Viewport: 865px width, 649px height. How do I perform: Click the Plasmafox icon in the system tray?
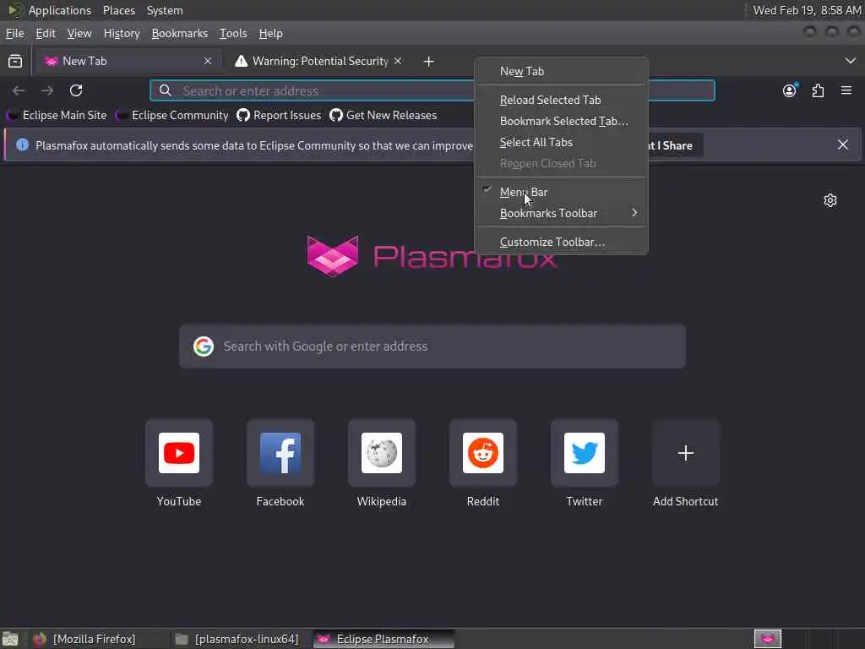point(767,639)
